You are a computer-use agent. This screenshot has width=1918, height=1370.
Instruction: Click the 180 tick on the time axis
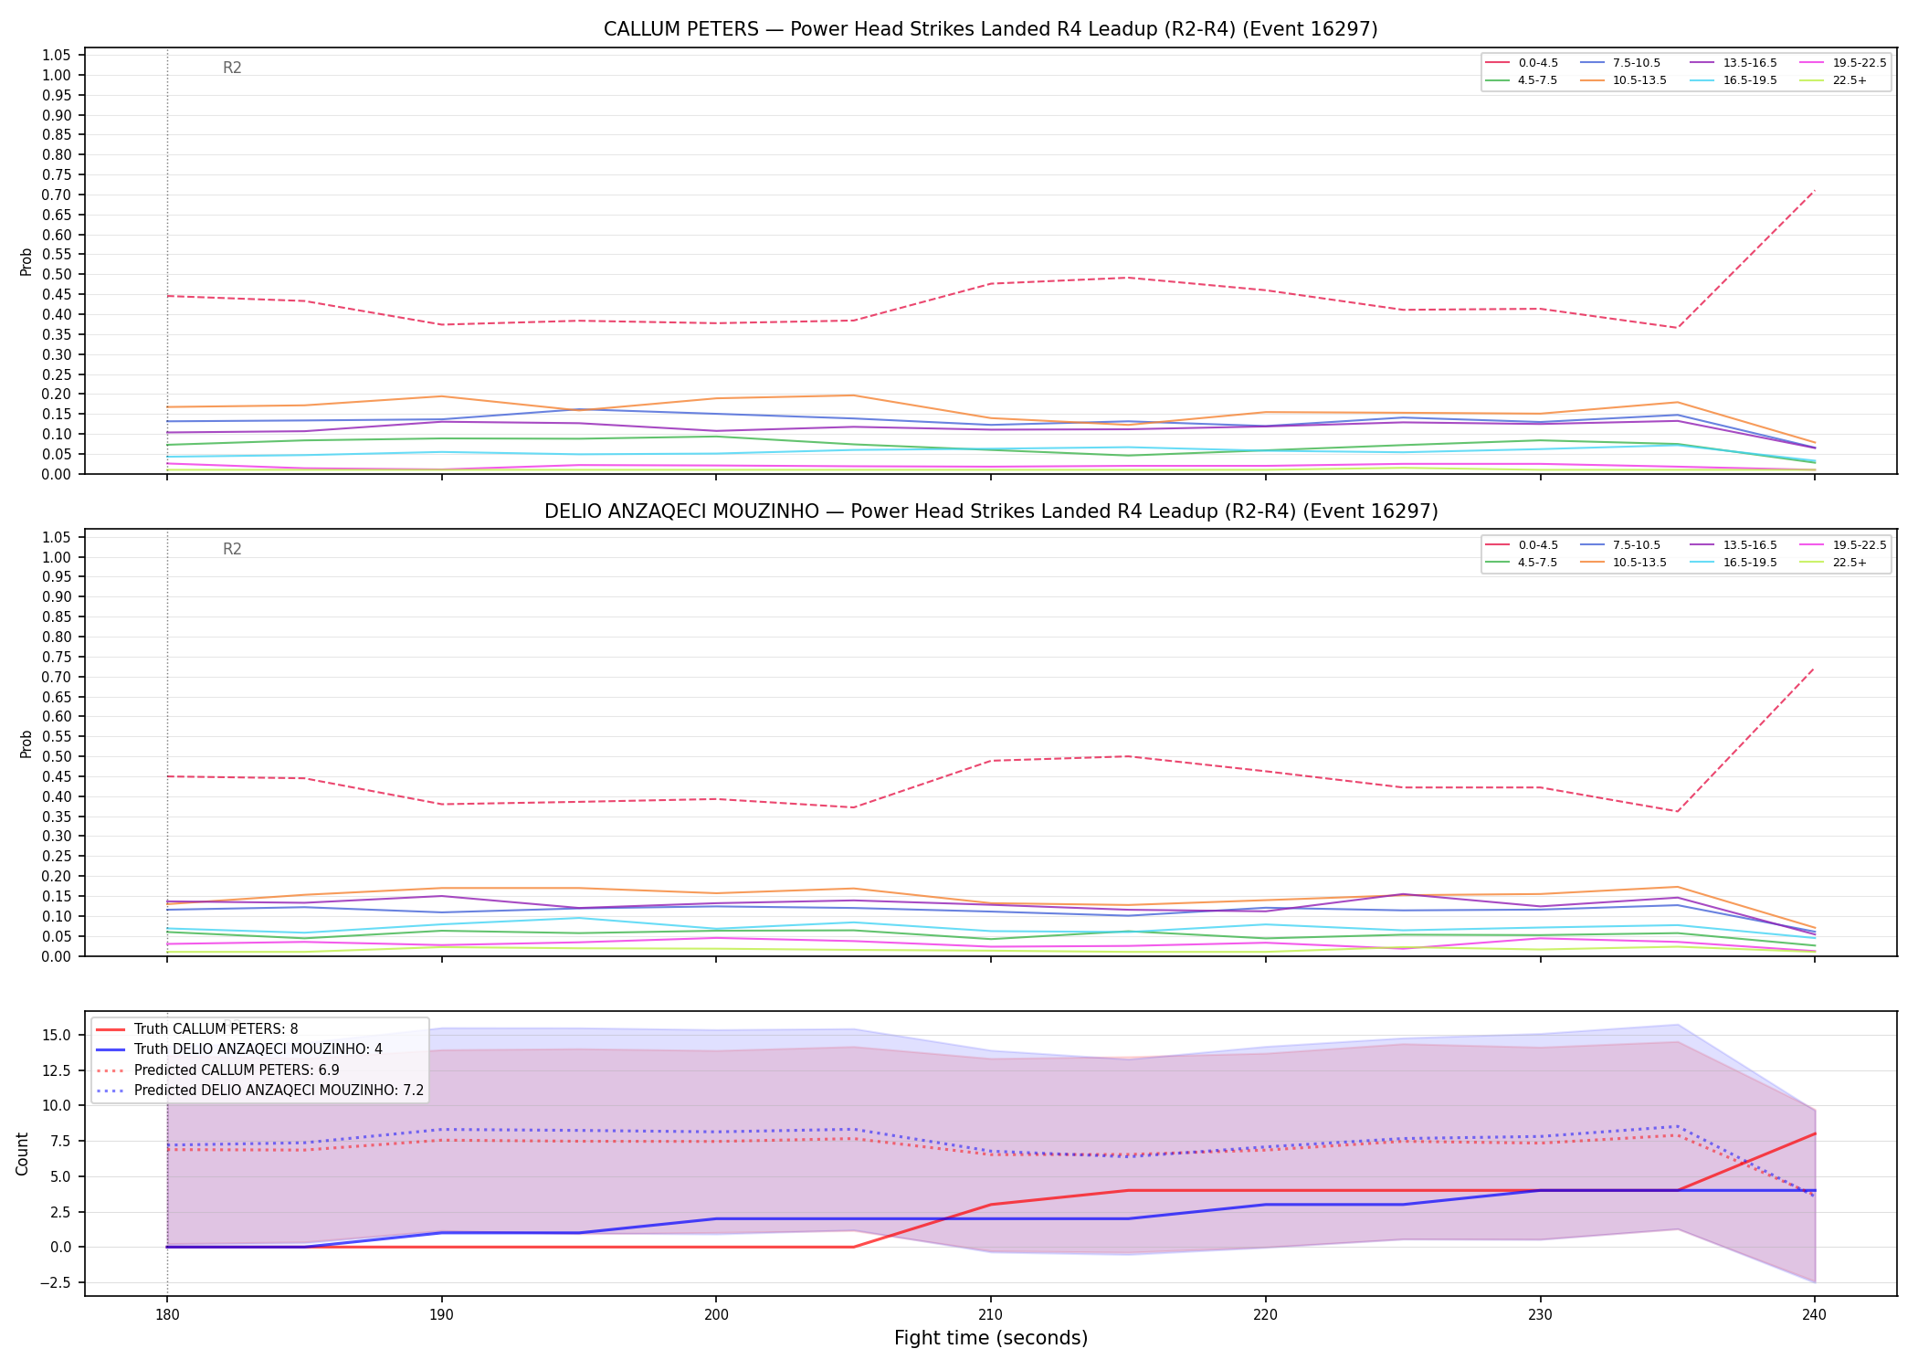[167, 1315]
